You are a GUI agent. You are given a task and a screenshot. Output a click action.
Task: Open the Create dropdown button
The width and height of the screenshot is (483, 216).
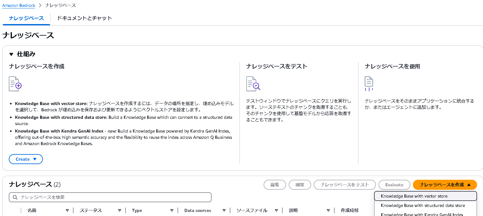coord(26,159)
